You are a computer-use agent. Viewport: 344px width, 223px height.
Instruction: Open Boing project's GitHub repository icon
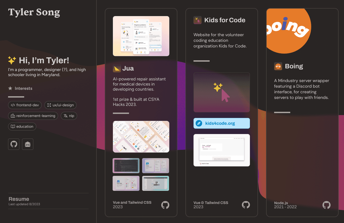327,205
